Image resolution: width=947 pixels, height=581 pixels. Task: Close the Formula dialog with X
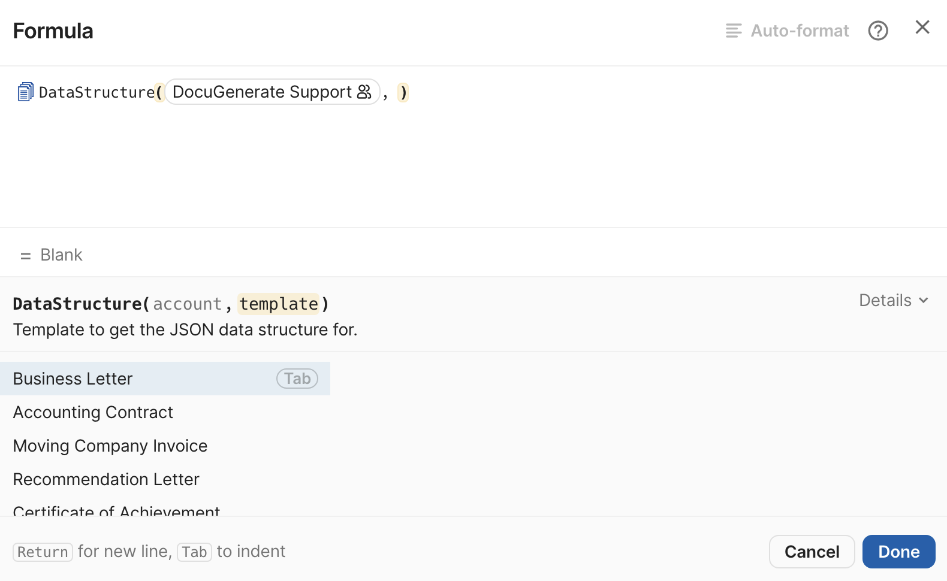[x=922, y=28]
